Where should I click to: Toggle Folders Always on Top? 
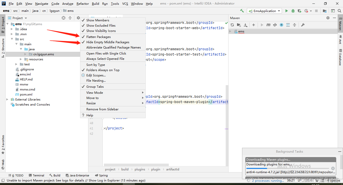point(113,70)
